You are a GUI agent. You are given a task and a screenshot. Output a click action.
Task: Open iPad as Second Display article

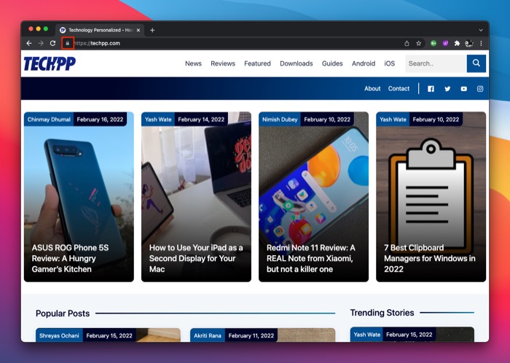coord(196,258)
